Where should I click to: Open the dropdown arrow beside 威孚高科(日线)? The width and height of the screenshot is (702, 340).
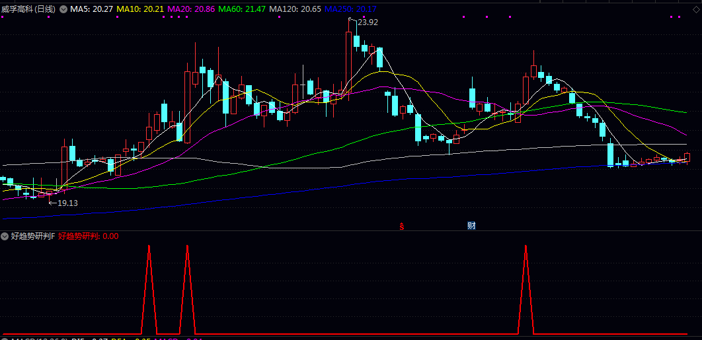click(63, 9)
